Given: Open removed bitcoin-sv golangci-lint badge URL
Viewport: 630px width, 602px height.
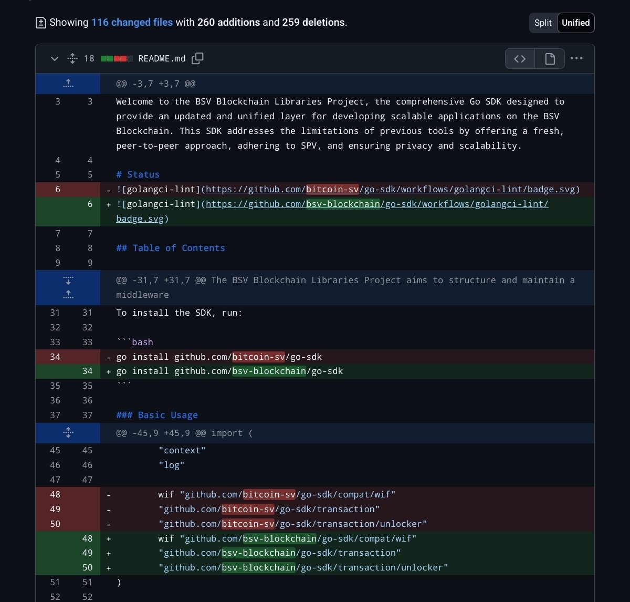Looking at the screenshot, I should tap(391, 189).
